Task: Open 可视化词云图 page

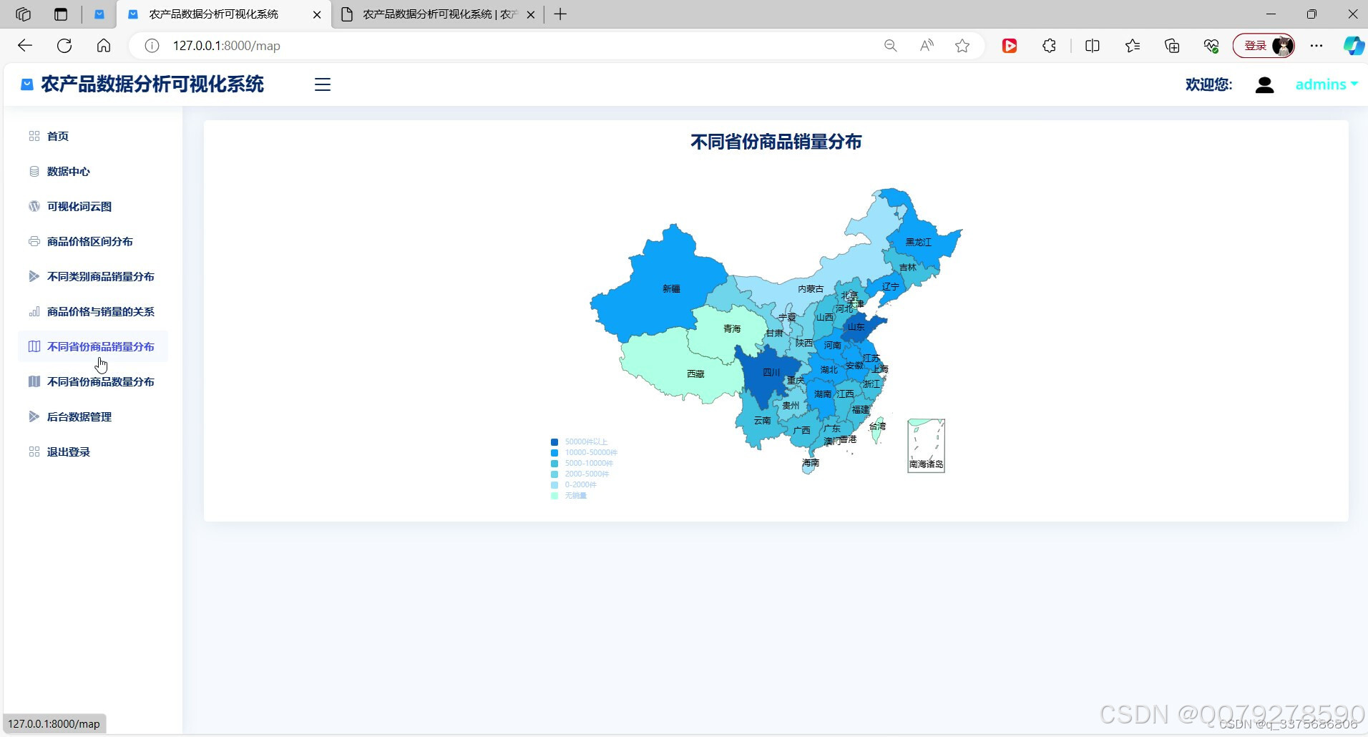Action: point(79,206)
